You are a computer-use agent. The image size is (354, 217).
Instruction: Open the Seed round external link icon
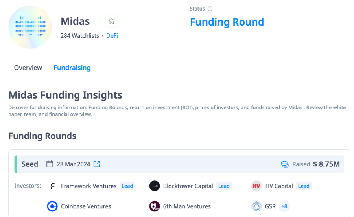tap(97, 164)
